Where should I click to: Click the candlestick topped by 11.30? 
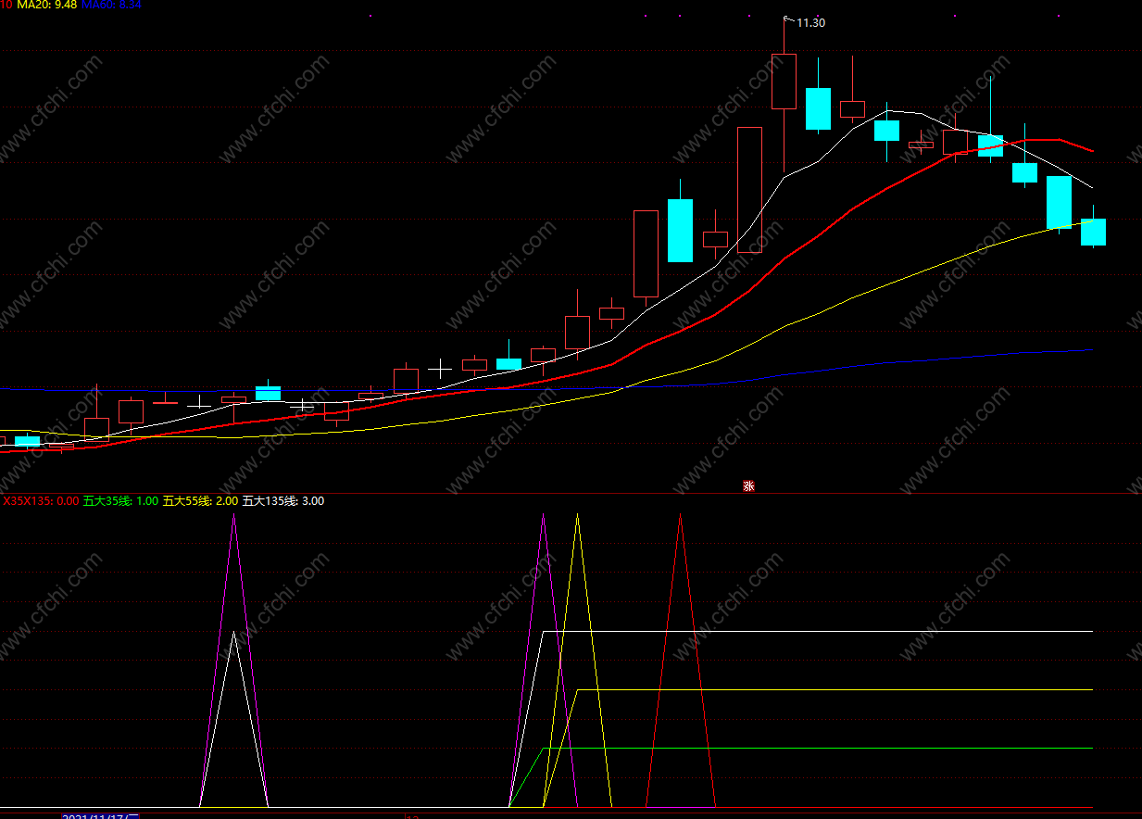coord(784,82)
